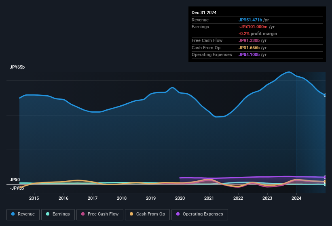
Task: Click the JP¥4.100b operating expenses value
Action: (x=249, y=55)
